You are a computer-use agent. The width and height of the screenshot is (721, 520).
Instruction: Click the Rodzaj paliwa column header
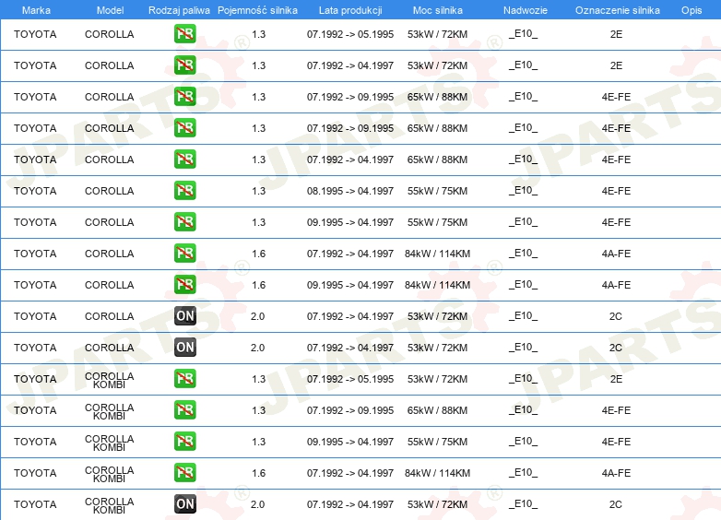179,10
